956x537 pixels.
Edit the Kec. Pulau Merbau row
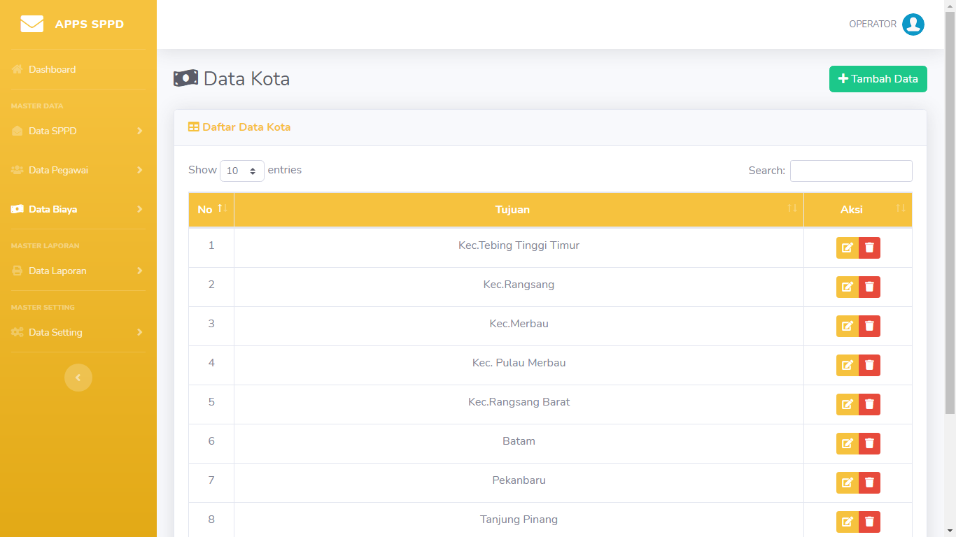(848, 365)
